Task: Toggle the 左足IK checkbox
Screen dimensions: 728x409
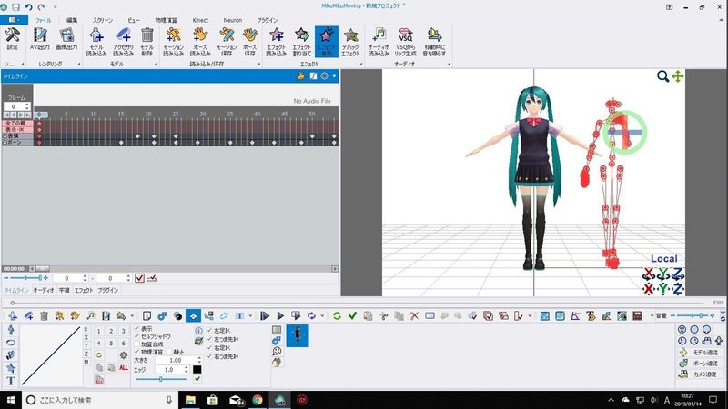Action: pyautogui.click(x=209, y=330)
